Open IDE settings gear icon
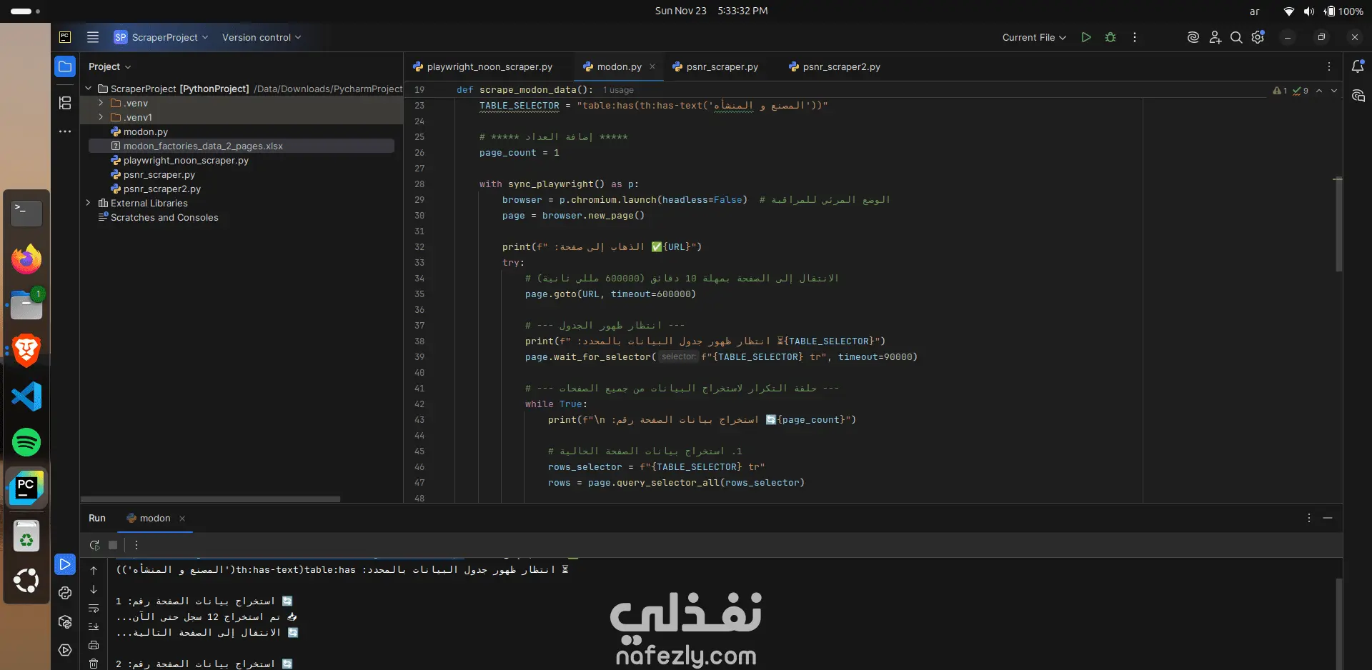 click(x=1258, y=37)
